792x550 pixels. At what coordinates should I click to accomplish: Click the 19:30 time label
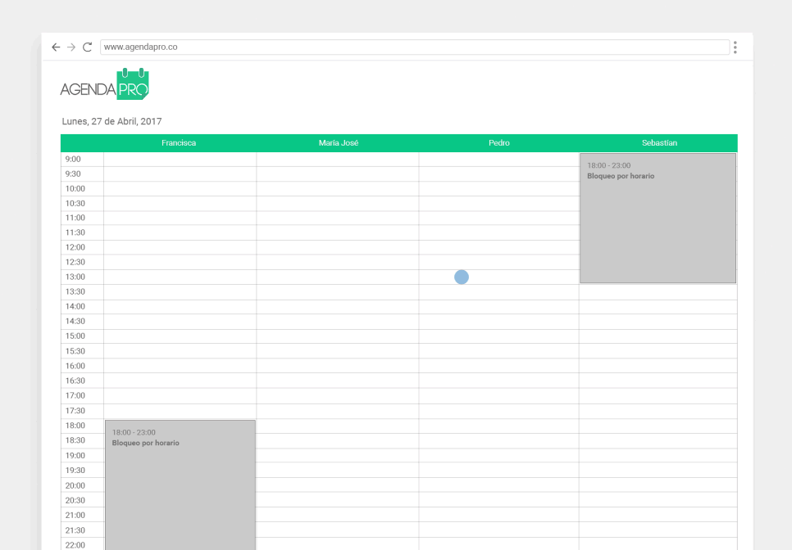(75, 471)
